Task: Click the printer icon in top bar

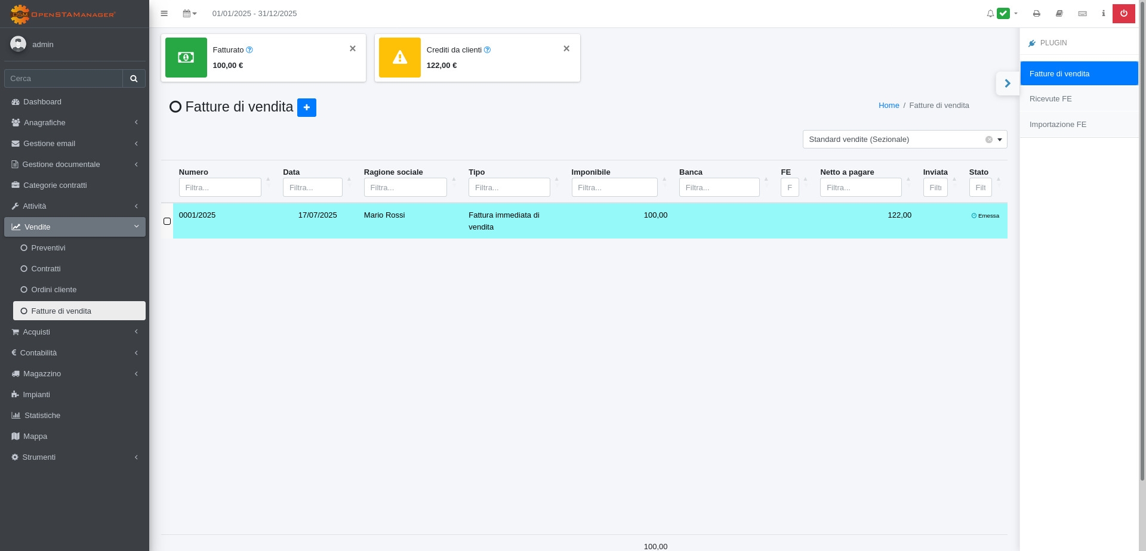Action: 1037,14
